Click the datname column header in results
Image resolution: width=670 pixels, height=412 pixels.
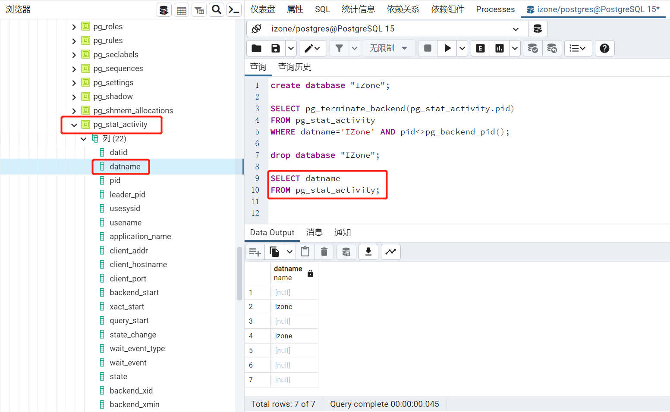[294, 273]
